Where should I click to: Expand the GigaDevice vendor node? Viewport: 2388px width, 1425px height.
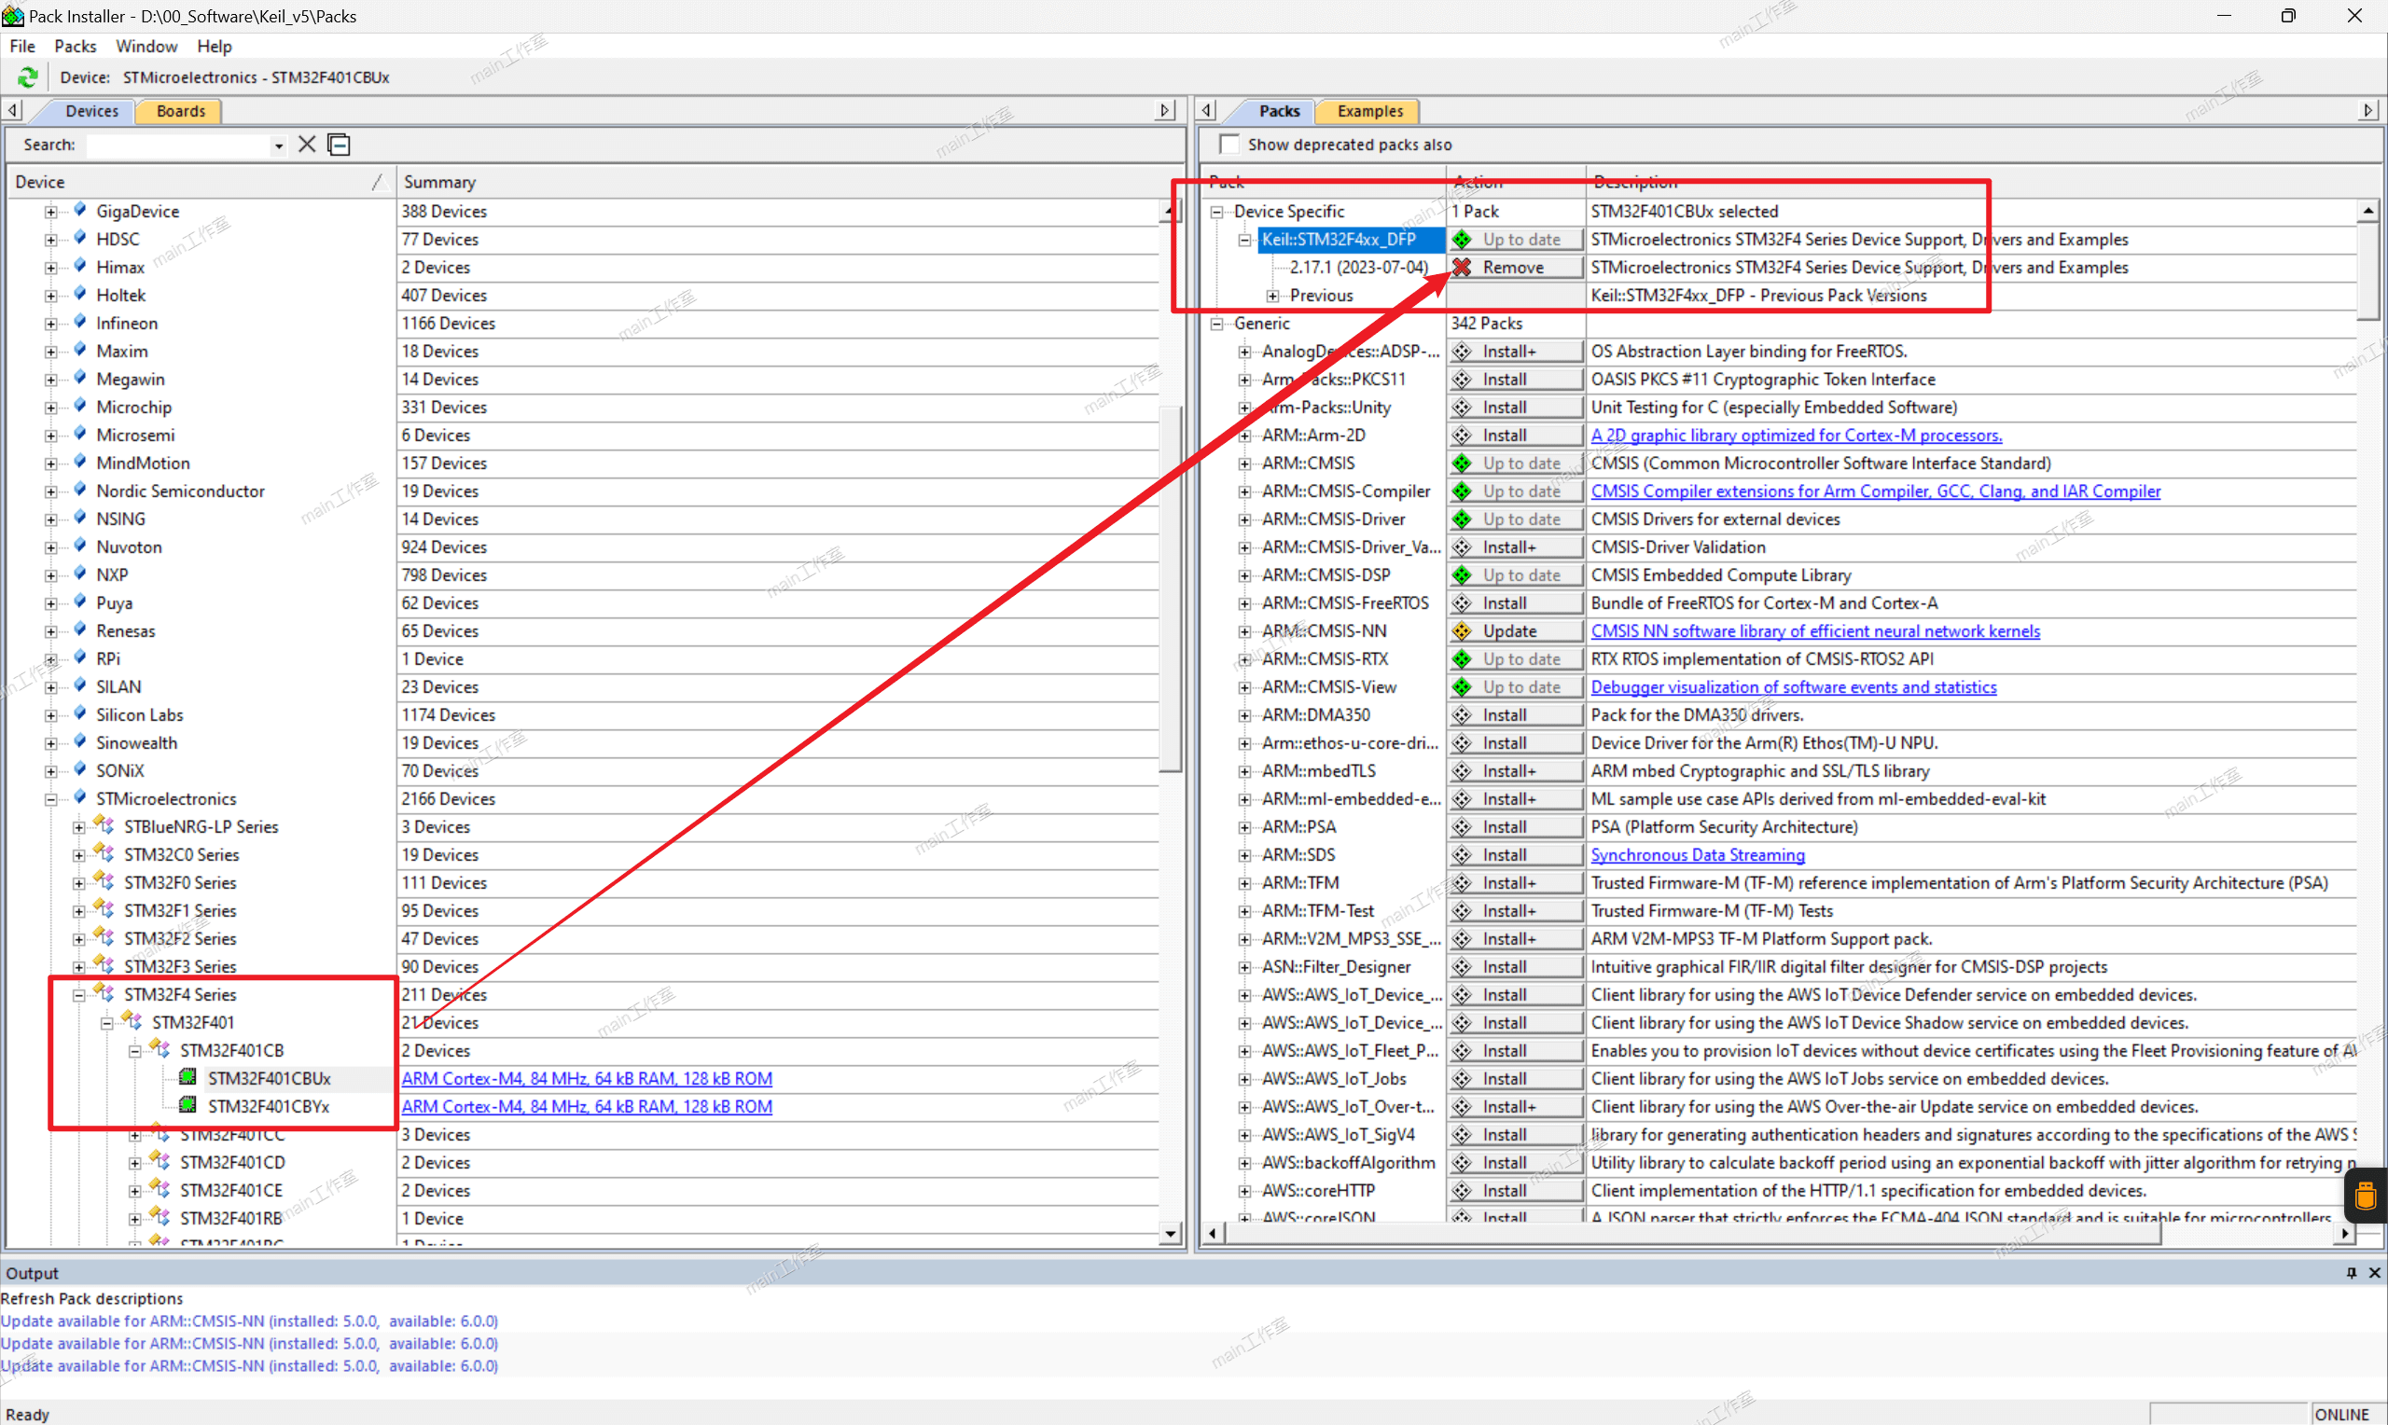tap(51, 212)
